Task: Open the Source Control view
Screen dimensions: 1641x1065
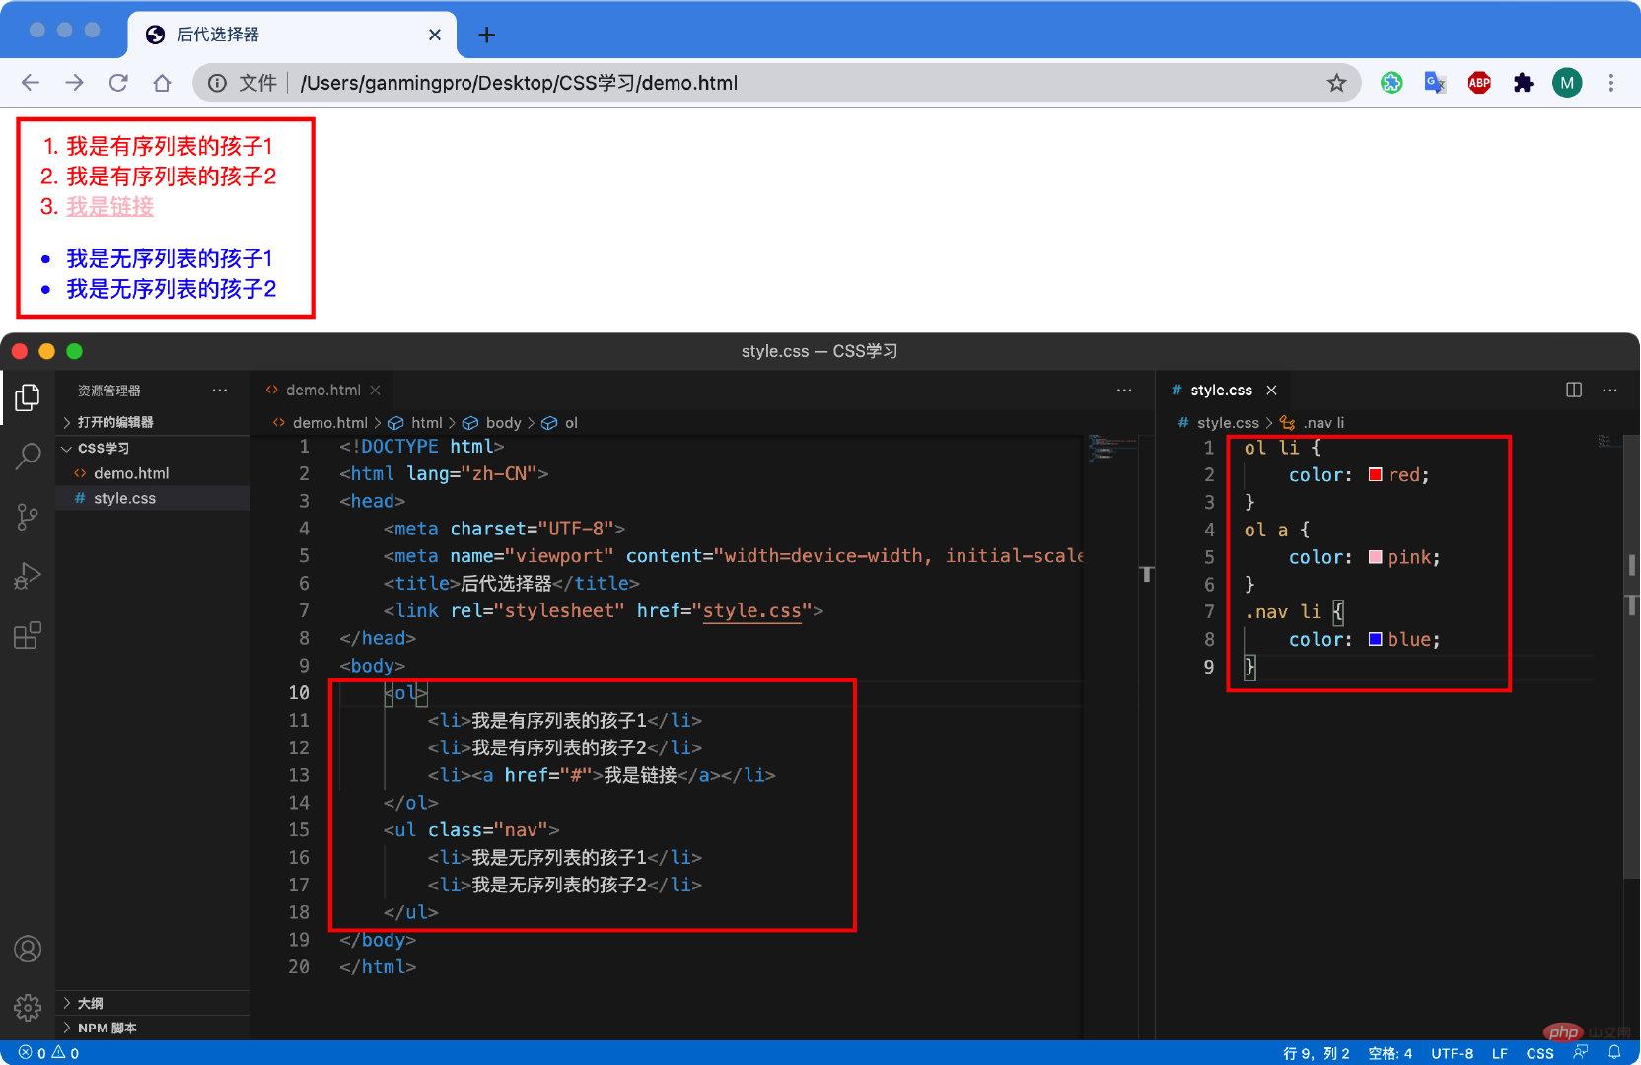Action: [x=28, y=516]
